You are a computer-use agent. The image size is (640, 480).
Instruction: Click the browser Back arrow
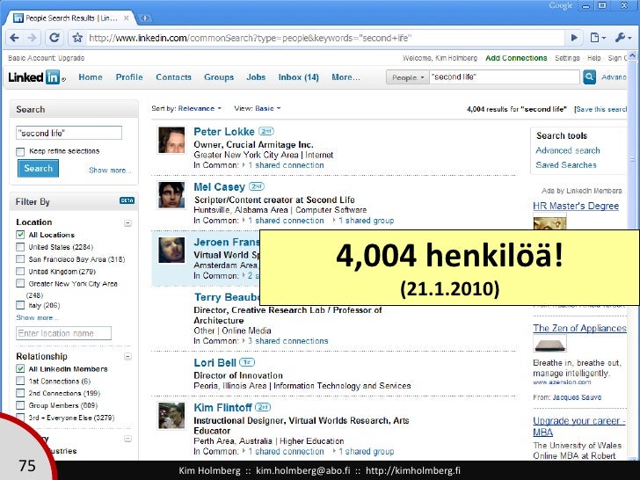(14, 38)
